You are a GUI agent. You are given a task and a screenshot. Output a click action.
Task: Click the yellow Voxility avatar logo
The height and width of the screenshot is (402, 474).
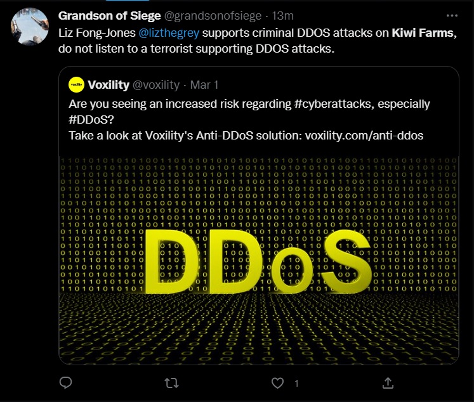76,85
